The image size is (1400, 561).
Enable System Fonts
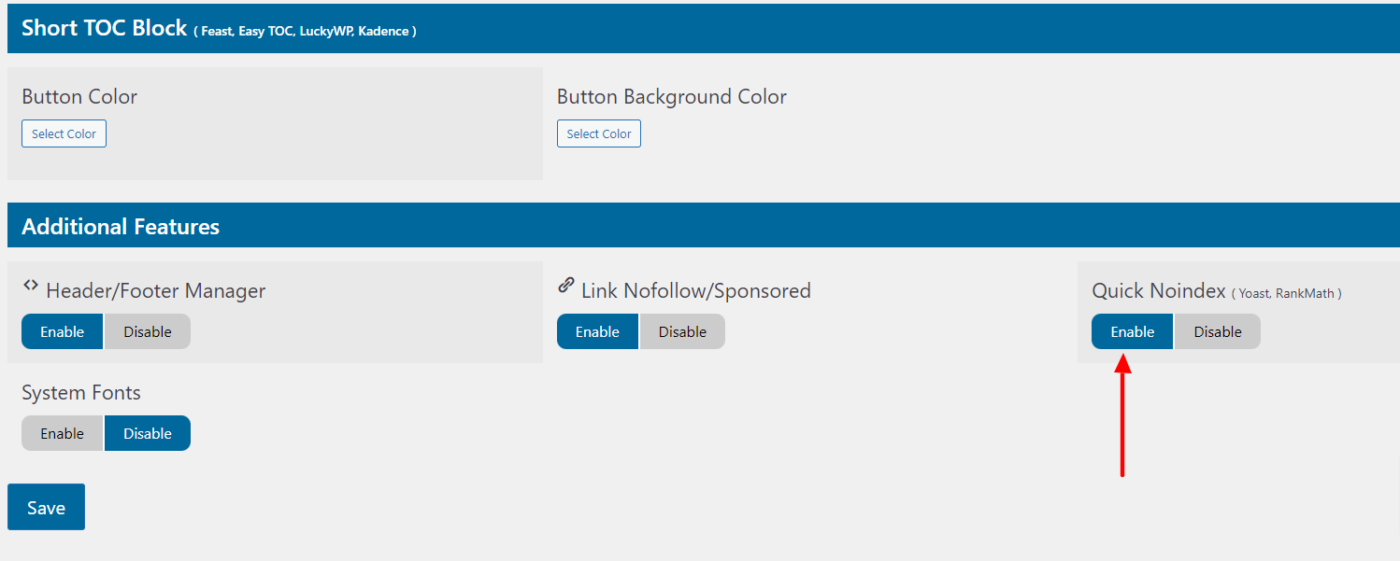(x=62, y=432)
